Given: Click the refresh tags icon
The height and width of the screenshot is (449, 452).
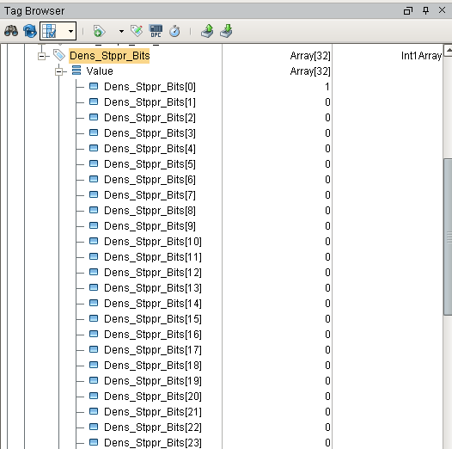Looking at the screenshot, I should [30, 31].
